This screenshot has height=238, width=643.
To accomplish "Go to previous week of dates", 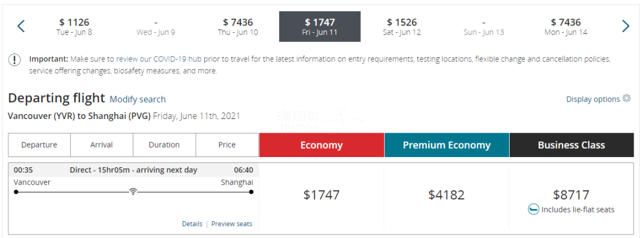I will [21, 26].
